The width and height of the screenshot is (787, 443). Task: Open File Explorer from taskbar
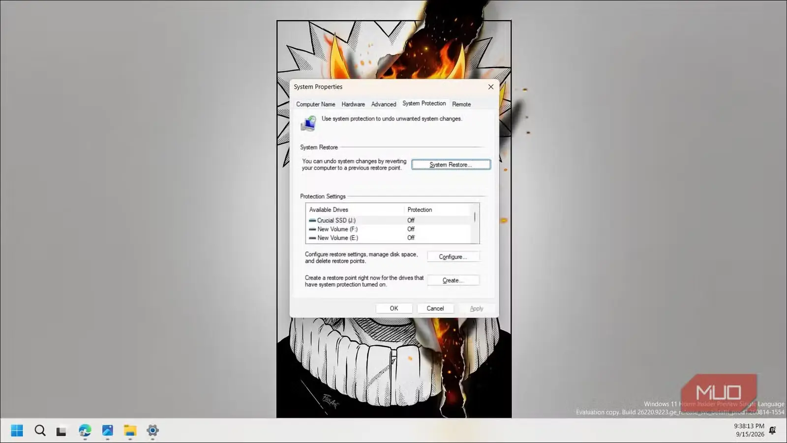click(x=130, y=431)
